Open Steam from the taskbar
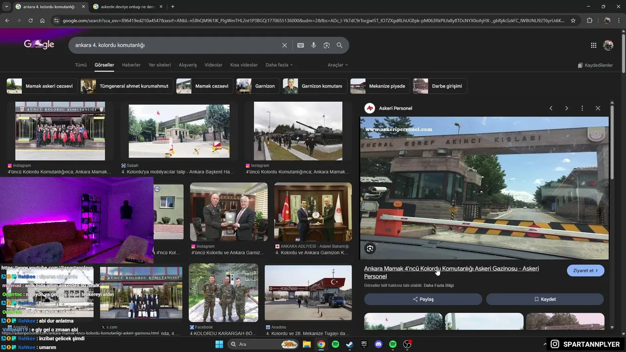Image resolution: width=626 pixels, height=352 pixels. point(349,344)
